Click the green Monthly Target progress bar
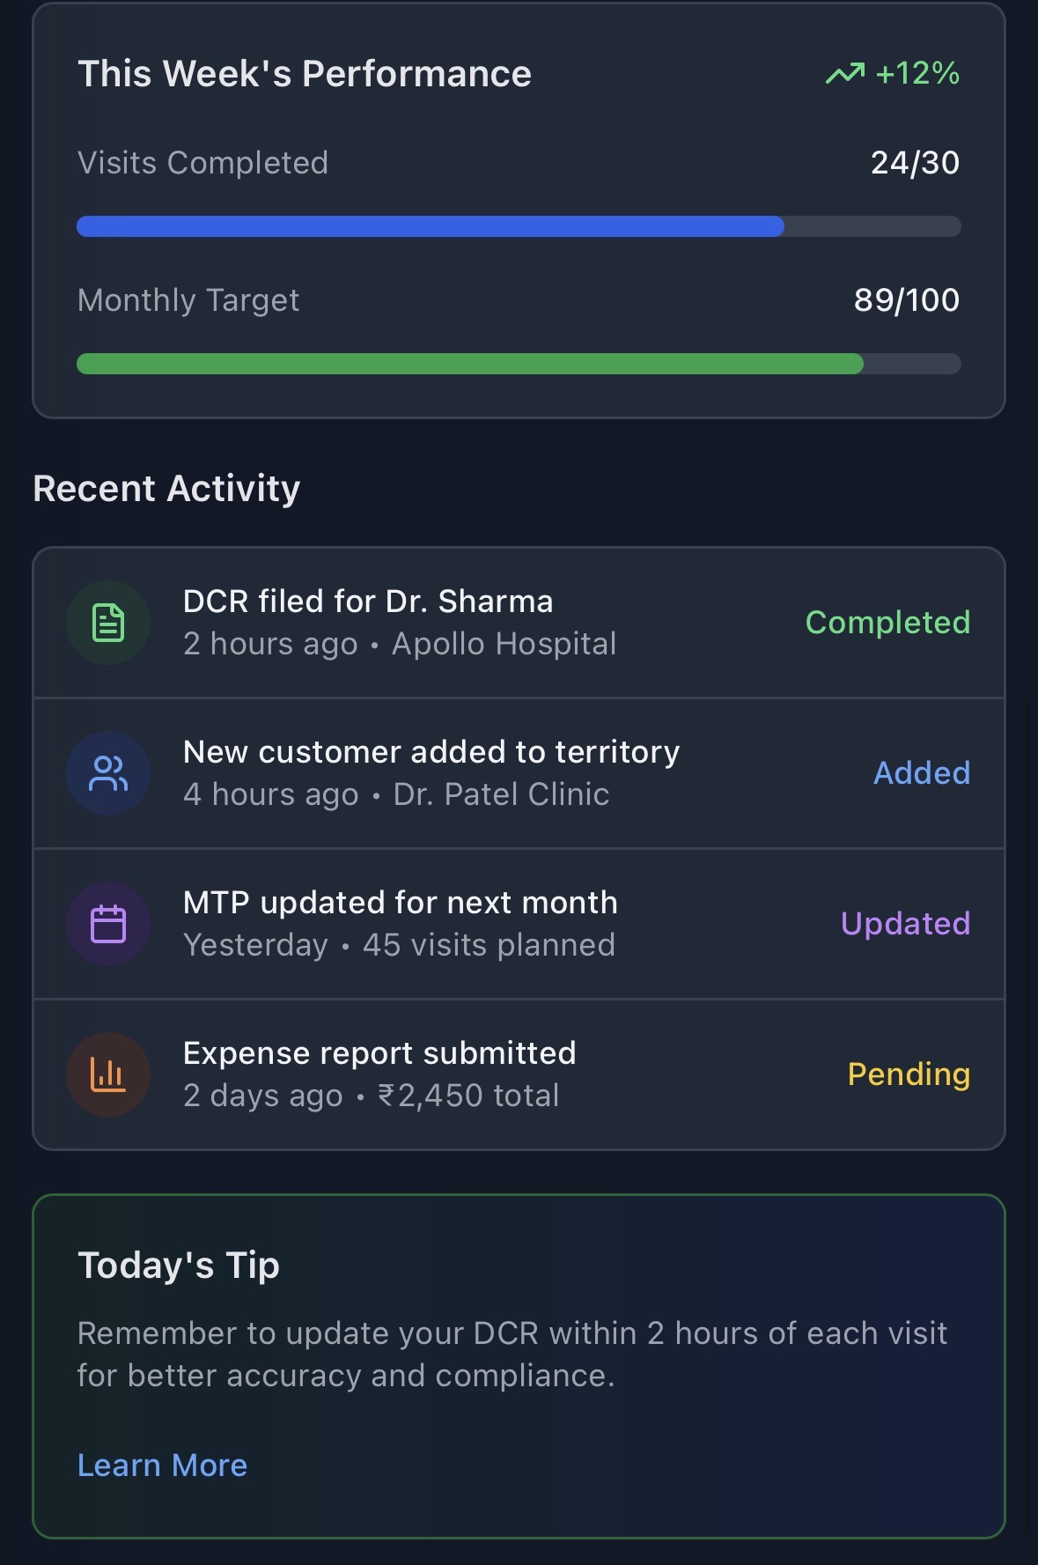Viewport: 1038px width, 1565px height. click(x=470, y=364)
